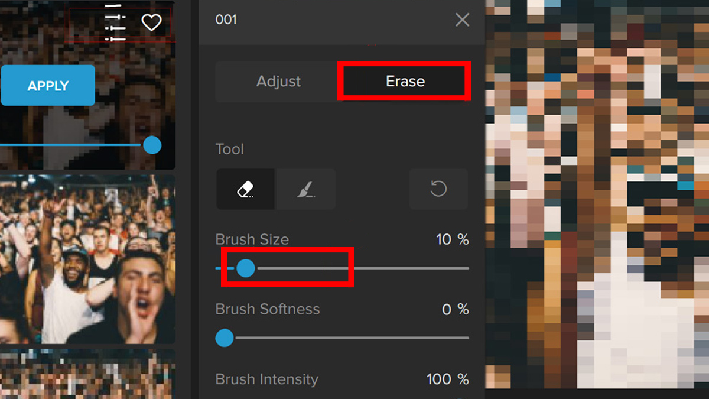Click the reset undo arrow icon
The image size is (709, 399).
[438, 189]
